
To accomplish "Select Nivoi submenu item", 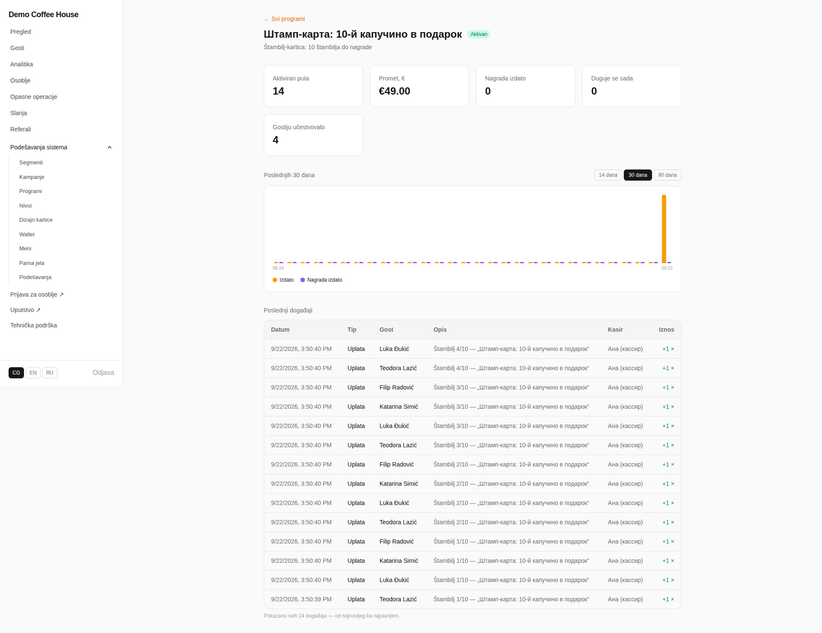I will coord(25,206).
